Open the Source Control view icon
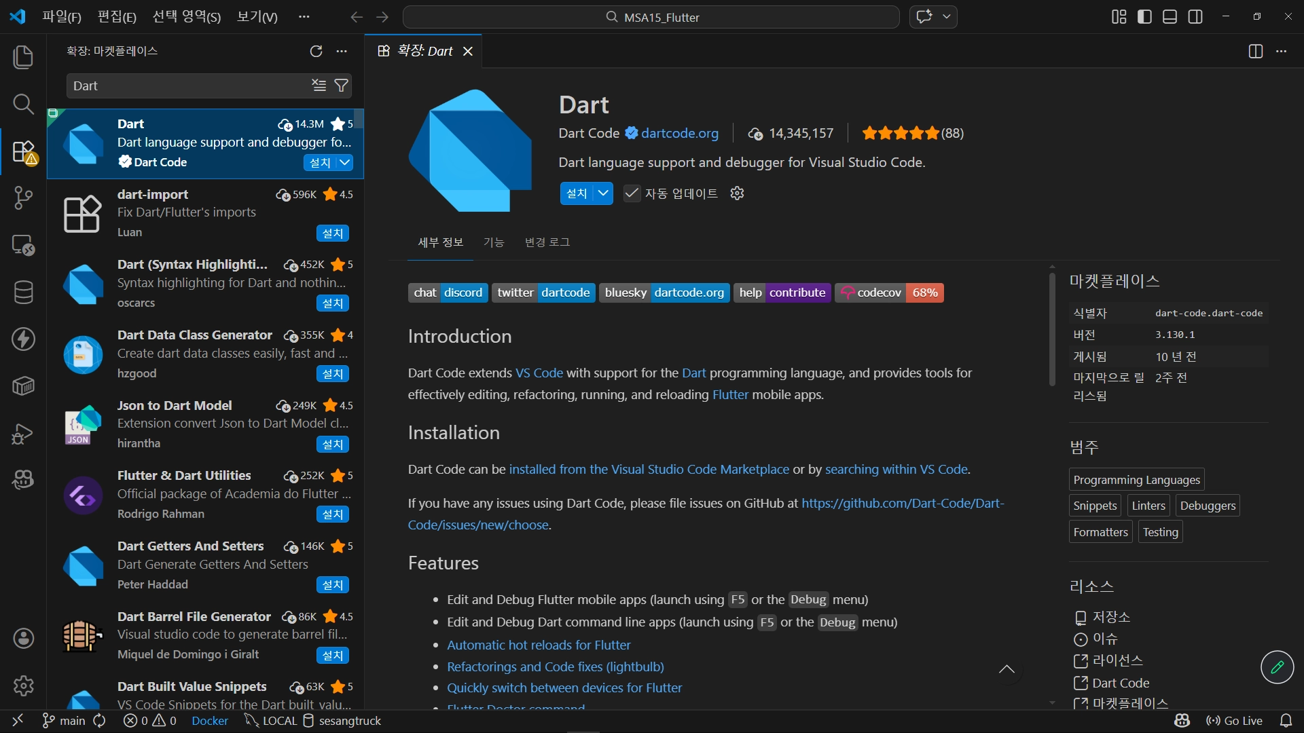The height and width of the screenshot is (733, 1304). [23, 198]
